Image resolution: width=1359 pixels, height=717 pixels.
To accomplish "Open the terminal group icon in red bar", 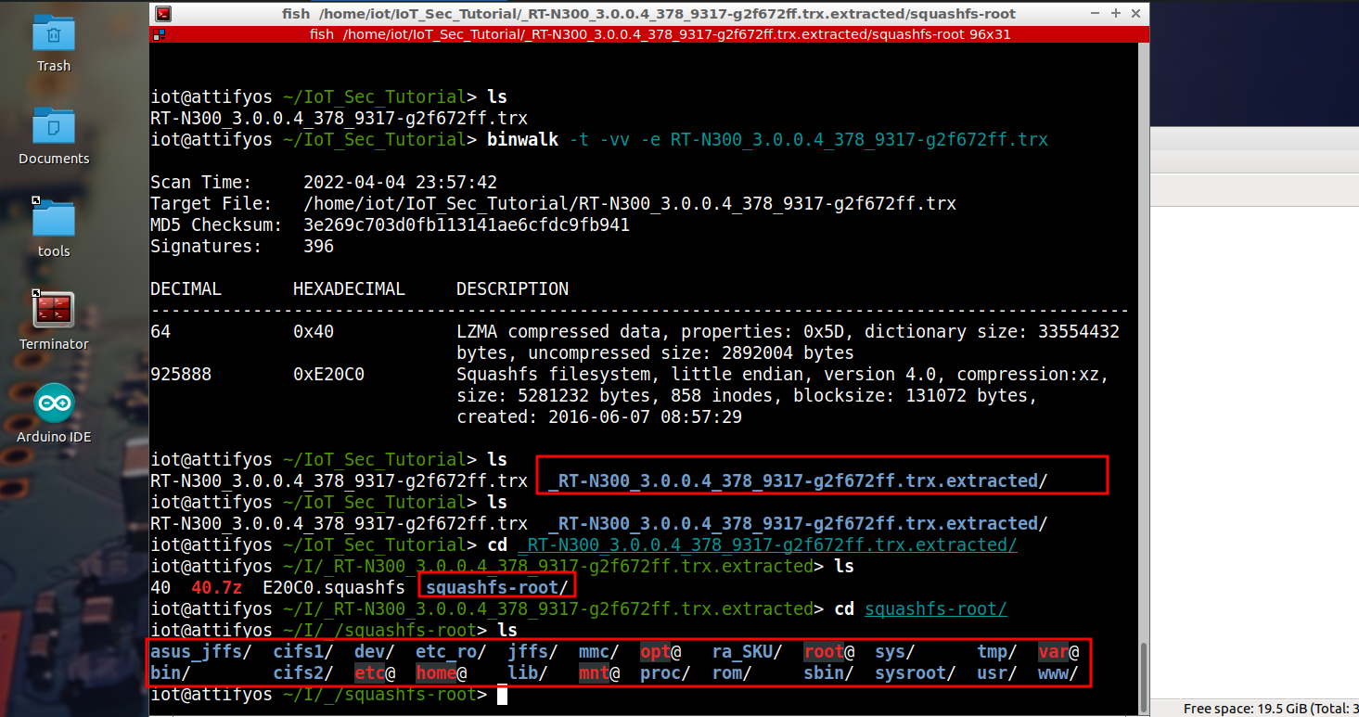I will (159, 34).
